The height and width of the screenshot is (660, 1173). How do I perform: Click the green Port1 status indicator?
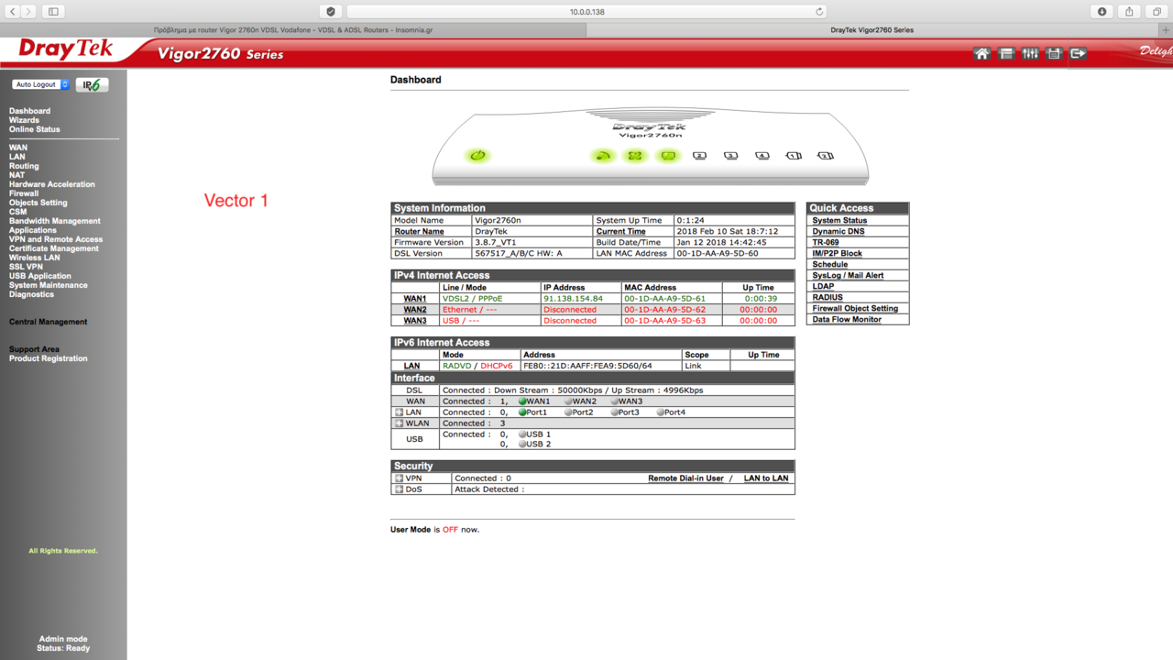click(x=522, y=412)
